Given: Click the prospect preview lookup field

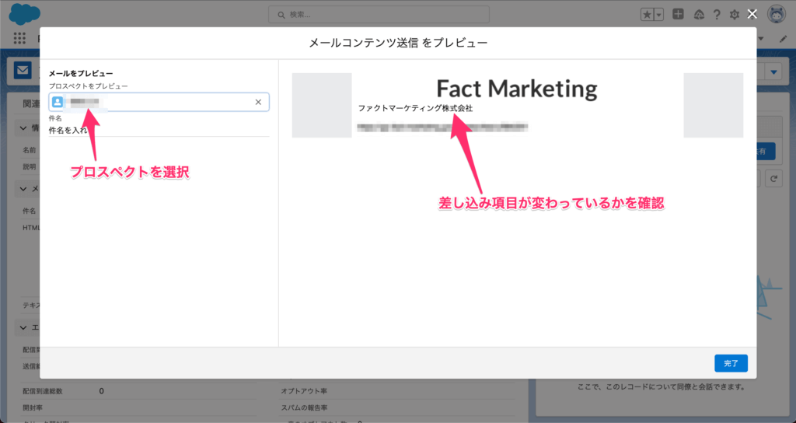Looking at the screenshot, I should [171, 102].
